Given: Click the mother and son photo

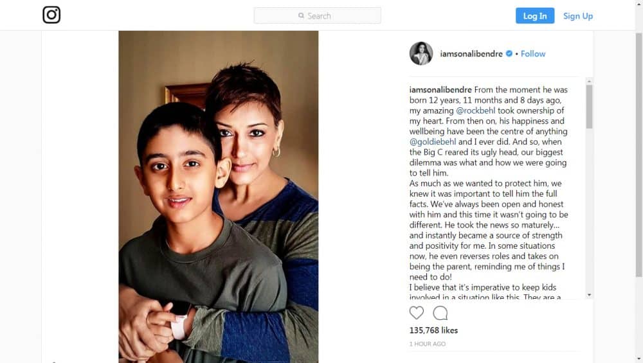Looking at the screenshot, I should pos(219,197).
